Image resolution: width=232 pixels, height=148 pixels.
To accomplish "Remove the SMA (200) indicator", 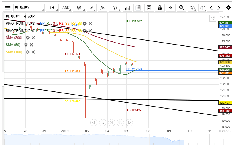I will click(x=33, y=38).
